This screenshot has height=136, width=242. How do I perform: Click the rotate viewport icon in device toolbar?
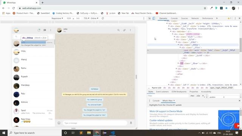(103, 18)
